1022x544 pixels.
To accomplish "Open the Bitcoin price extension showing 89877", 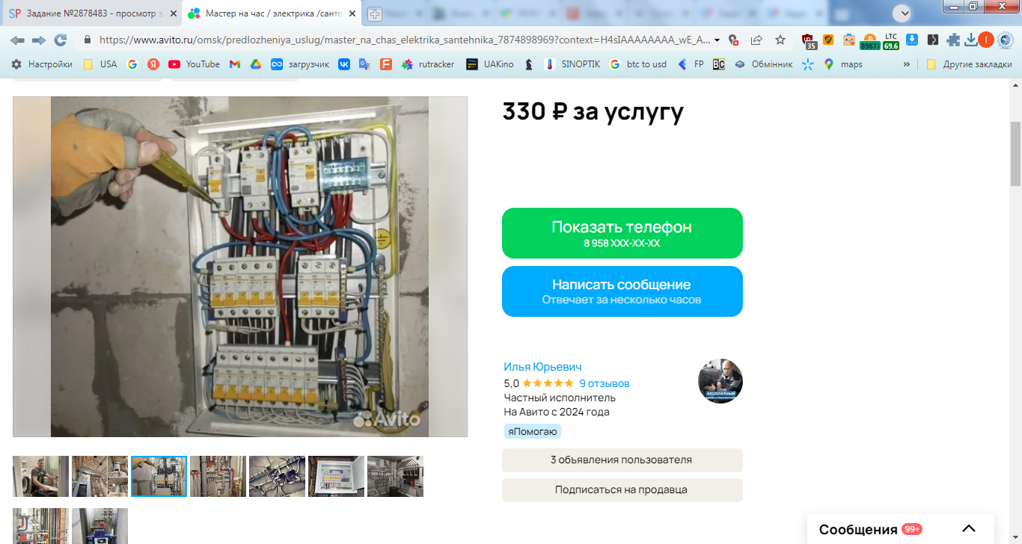I will click(870, 41).
